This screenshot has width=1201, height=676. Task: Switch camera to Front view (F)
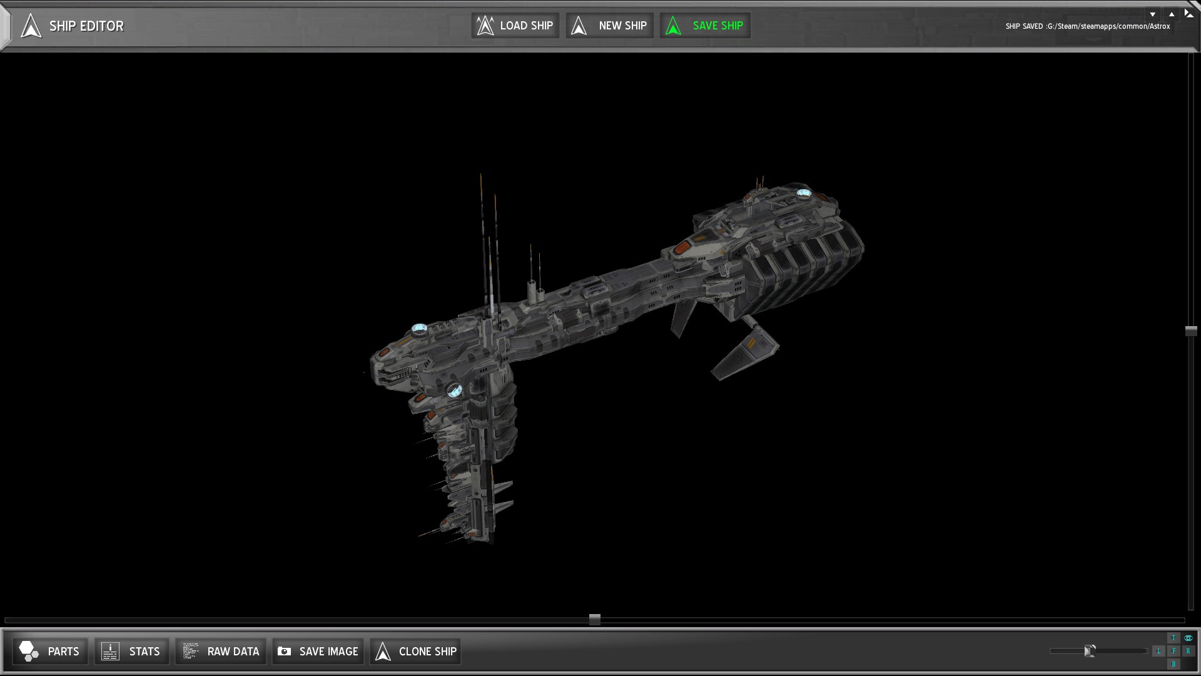coord(1173,651)
